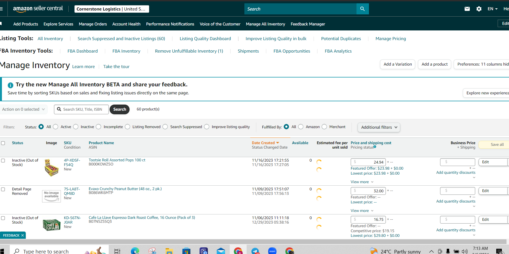Open Voice of the Customer menu item
The width and height of the screenshot is (509, 254).
click(220, 24)
